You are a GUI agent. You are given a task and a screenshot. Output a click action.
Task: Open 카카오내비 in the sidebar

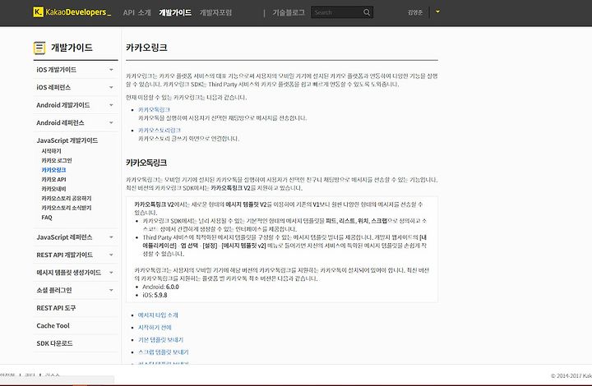point(53,189)
